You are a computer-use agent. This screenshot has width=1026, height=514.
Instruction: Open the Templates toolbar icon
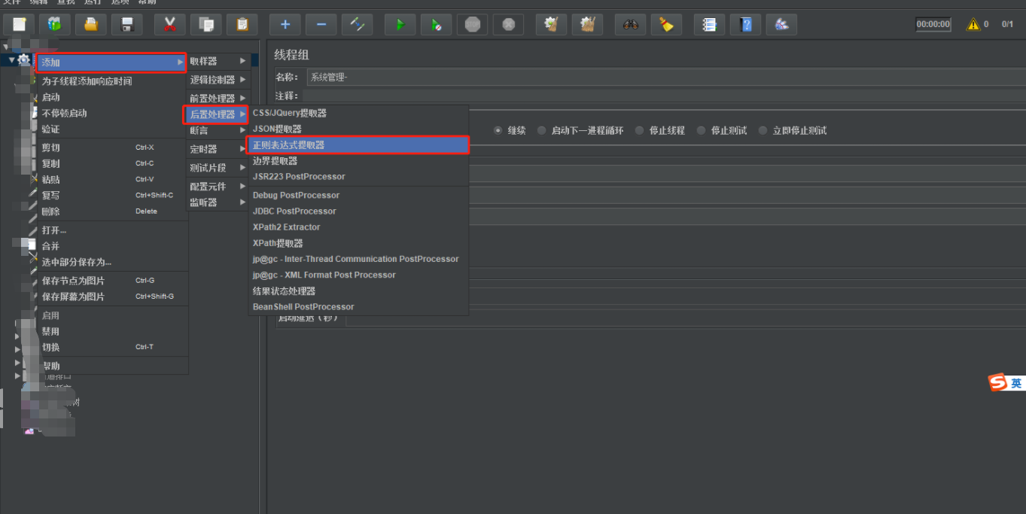55,24
